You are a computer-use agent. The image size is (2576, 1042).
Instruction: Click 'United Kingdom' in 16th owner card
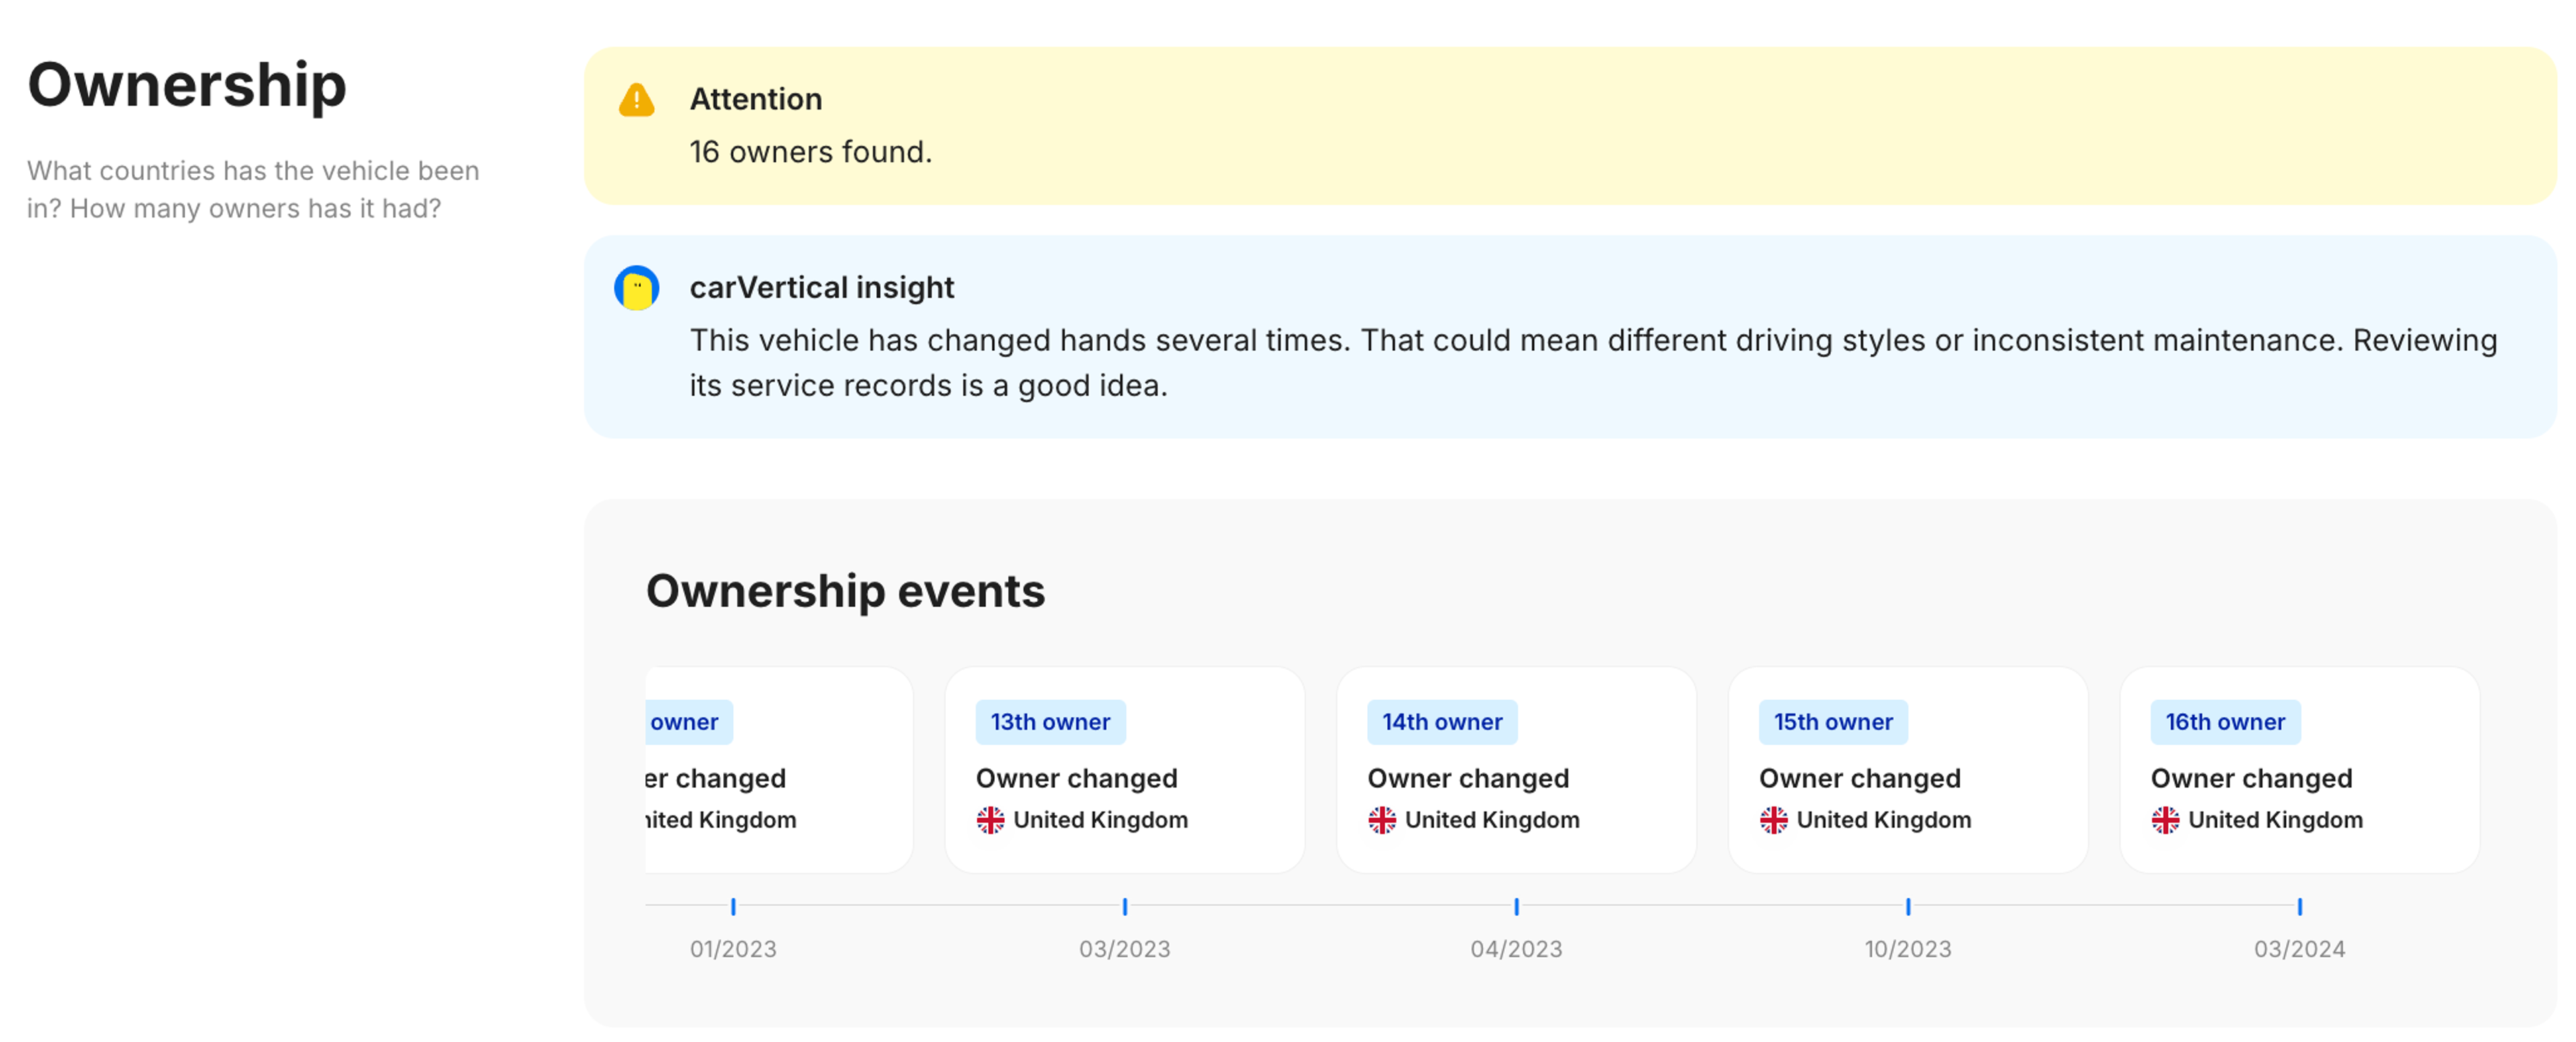pyautogui.click(x=2275, y=820)
